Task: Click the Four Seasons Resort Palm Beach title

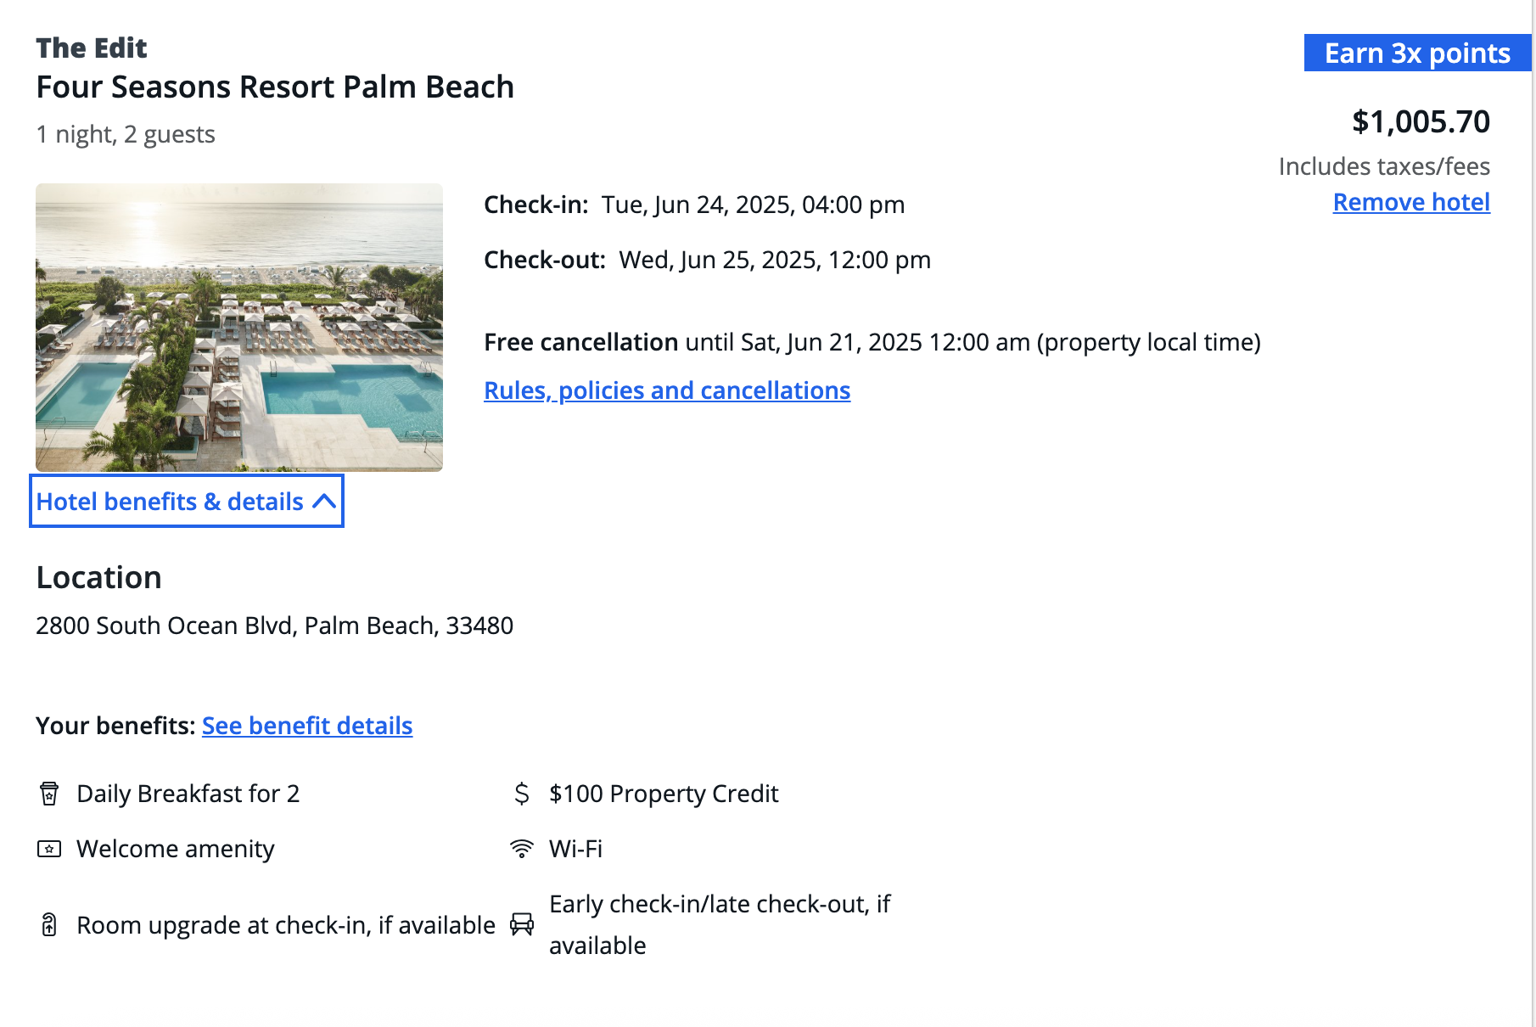Action: tap(275, 87)
